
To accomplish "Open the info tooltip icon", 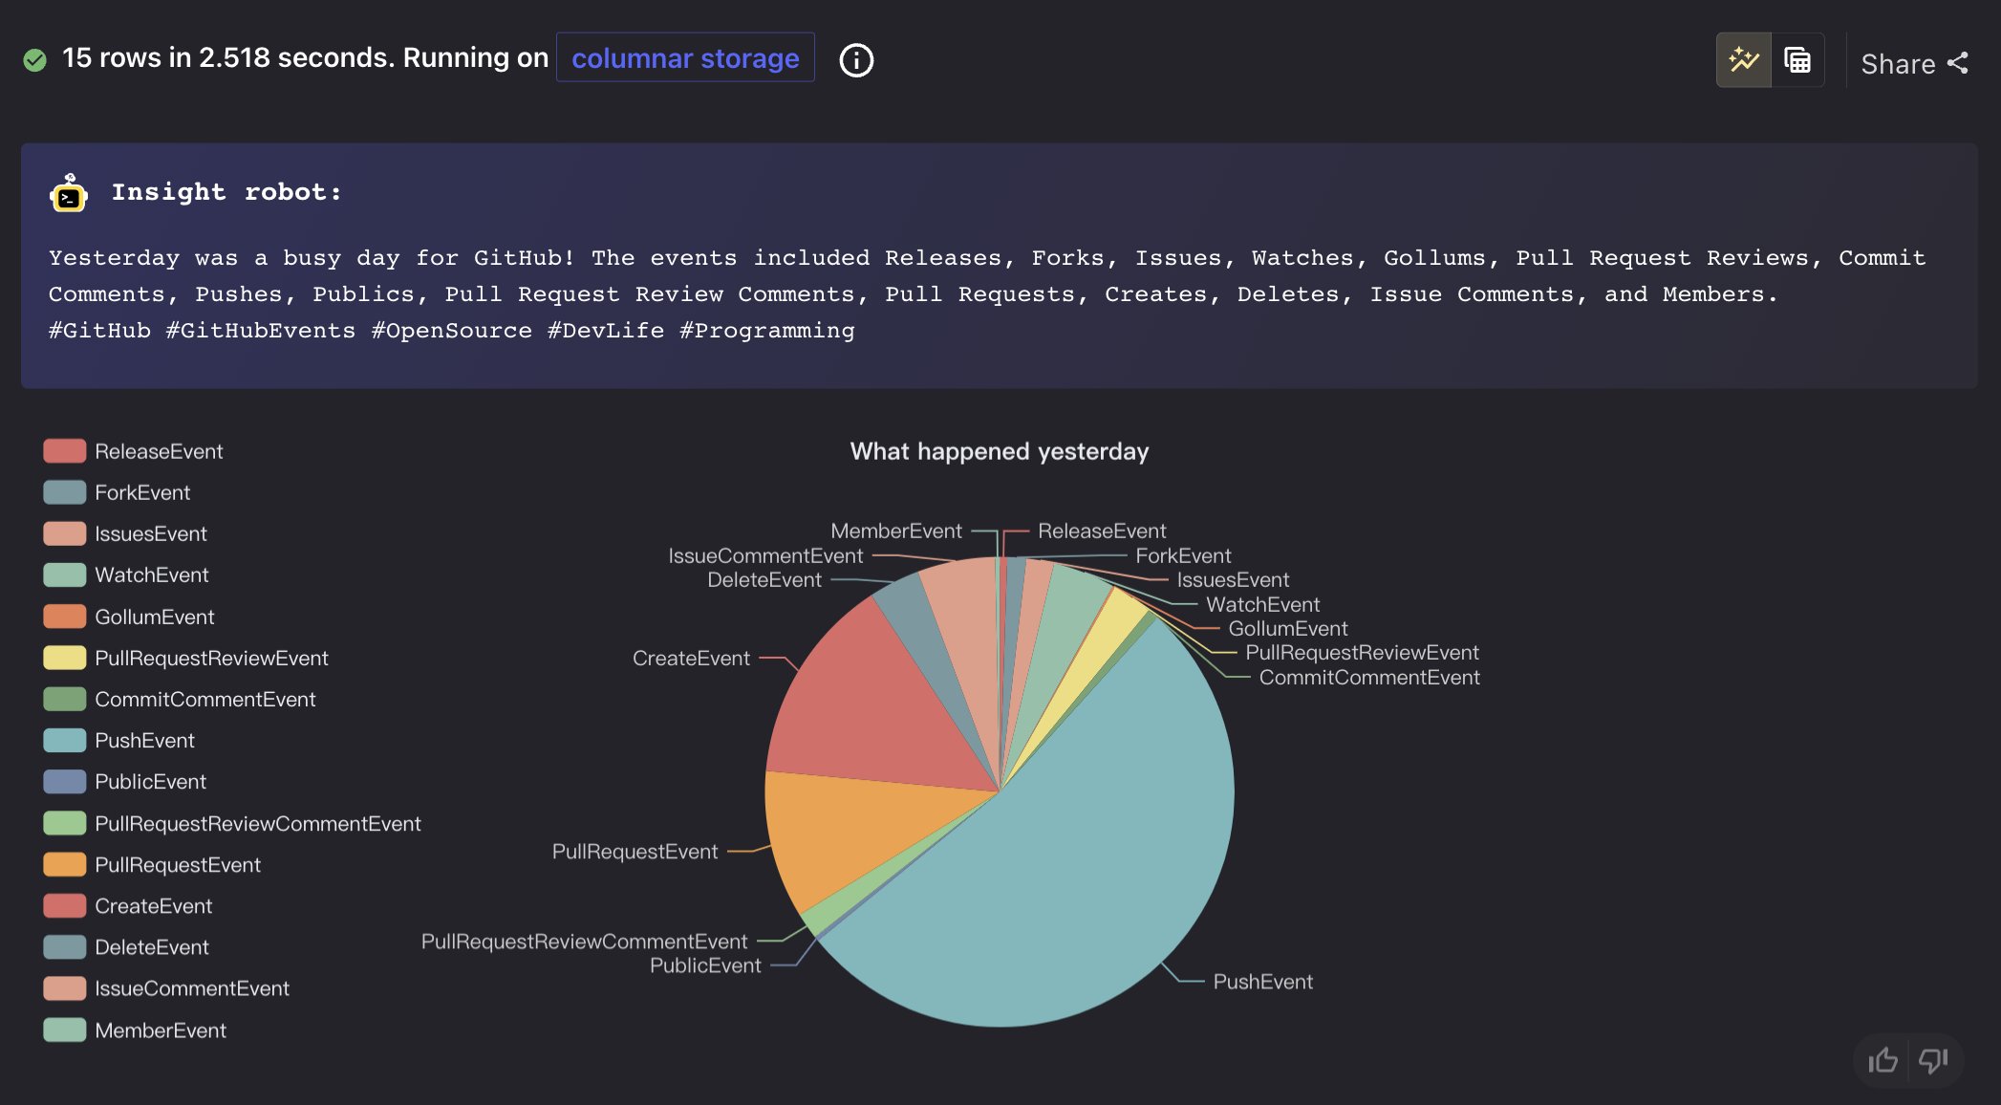I will point(856,59).
